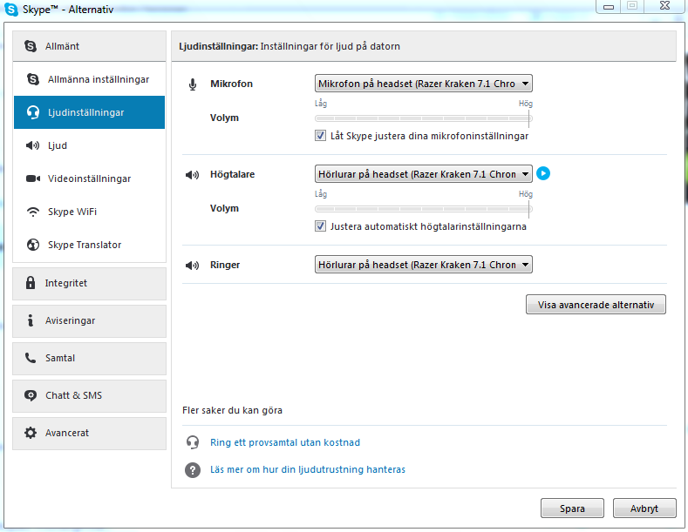Toggle Justera automatiskt högtalarinställningarna checkbox

(320, 226)
